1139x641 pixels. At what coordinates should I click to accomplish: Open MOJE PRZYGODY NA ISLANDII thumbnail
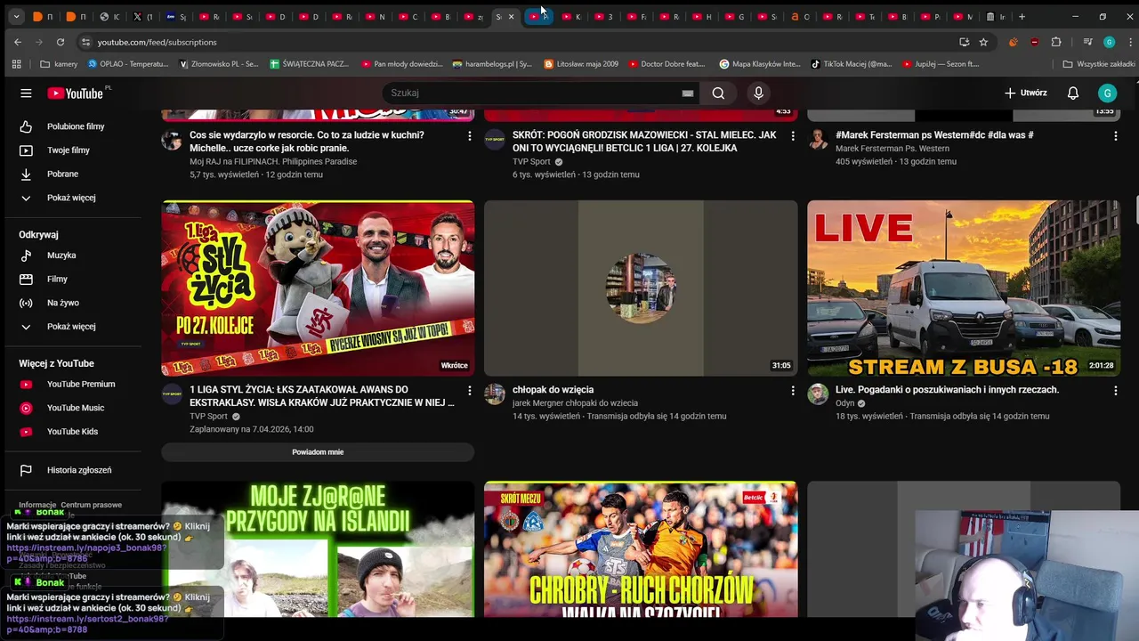click(x=318, y=549)
